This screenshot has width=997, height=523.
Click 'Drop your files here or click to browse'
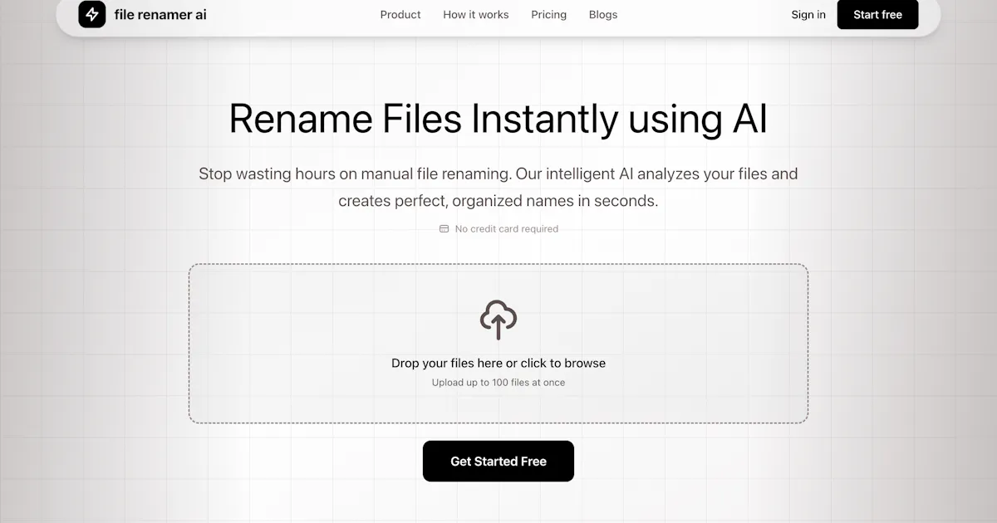[x=498, y=363]
